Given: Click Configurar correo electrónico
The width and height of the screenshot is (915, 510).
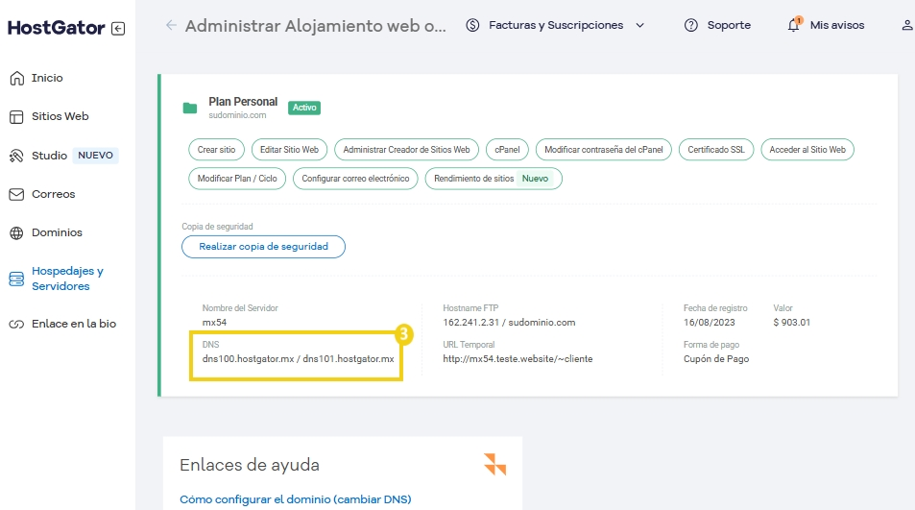Looking at the screenshot, I should tap(355, 179).
